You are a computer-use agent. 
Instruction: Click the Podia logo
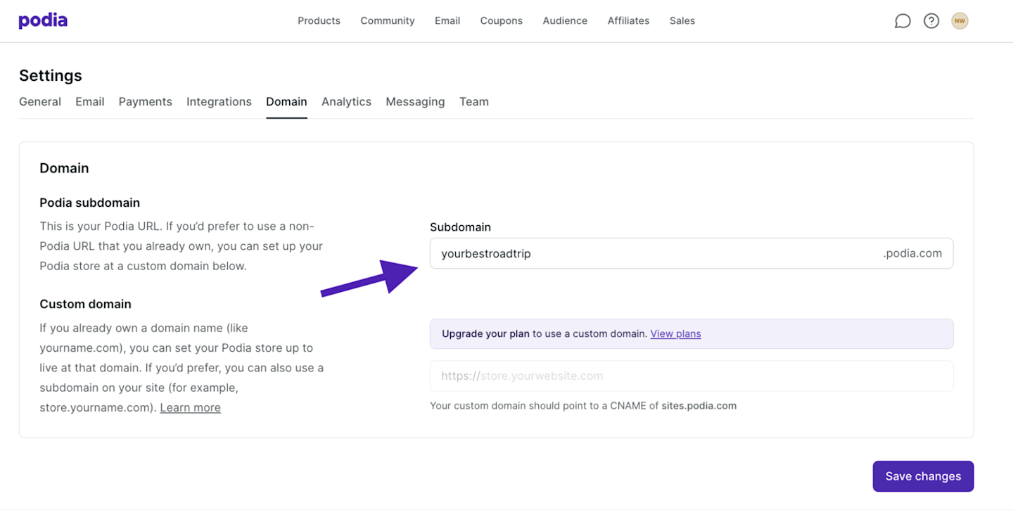coord(43,20)
